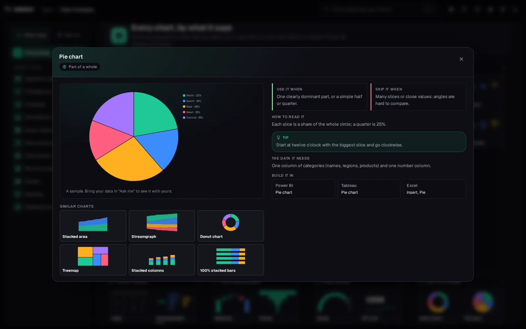Click the 'Part of a whole' category chip
526x329 pixels.
pos(80,67)
